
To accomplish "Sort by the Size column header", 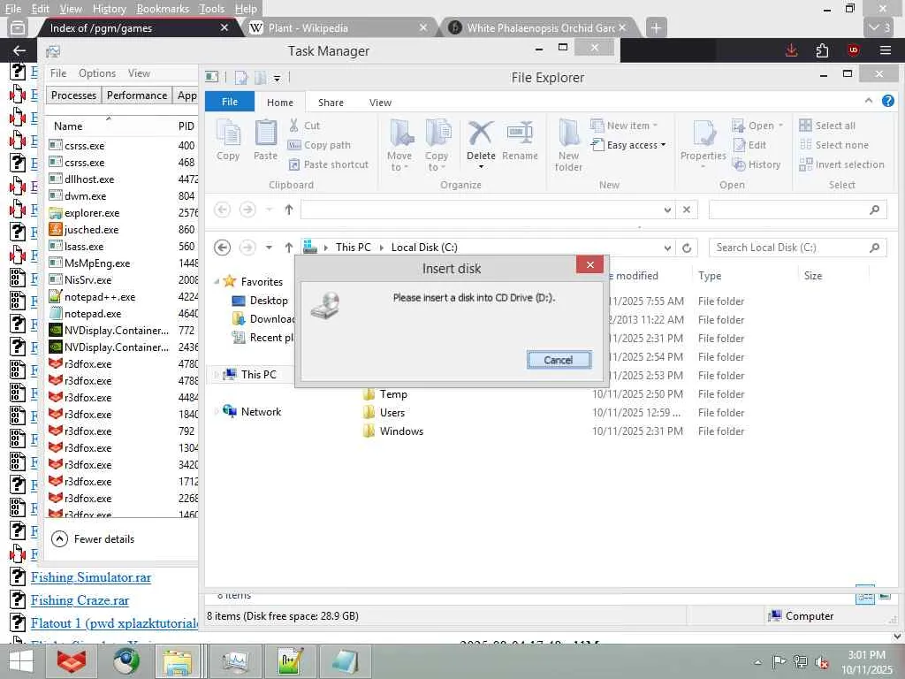I will pos(813,276).
